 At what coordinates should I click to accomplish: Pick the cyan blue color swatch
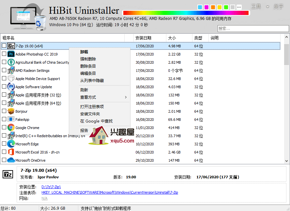[x=200, y=7]
